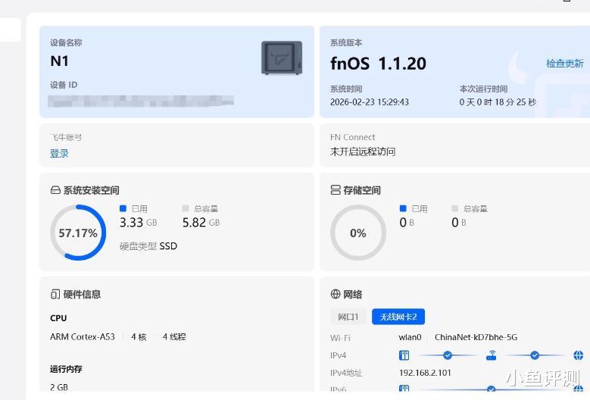Image resolution: width=590 pixels, height=400 pixels.
Task: Click the ARM Cortex-A53 CPU text
Action: [83, 337]
